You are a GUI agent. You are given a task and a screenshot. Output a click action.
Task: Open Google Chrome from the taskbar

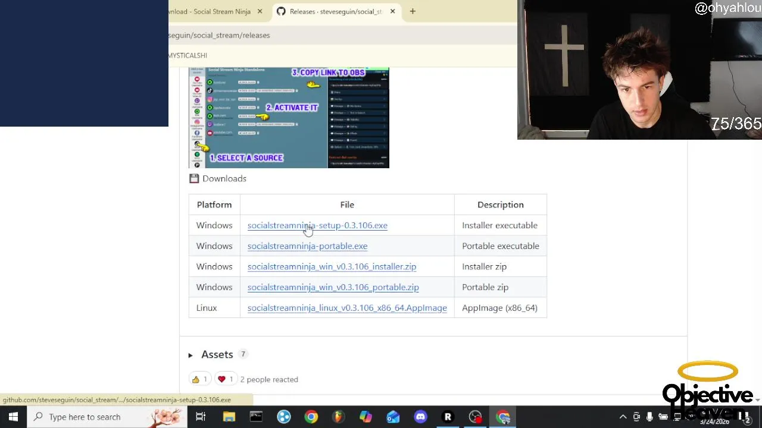(x=311, y=417)
